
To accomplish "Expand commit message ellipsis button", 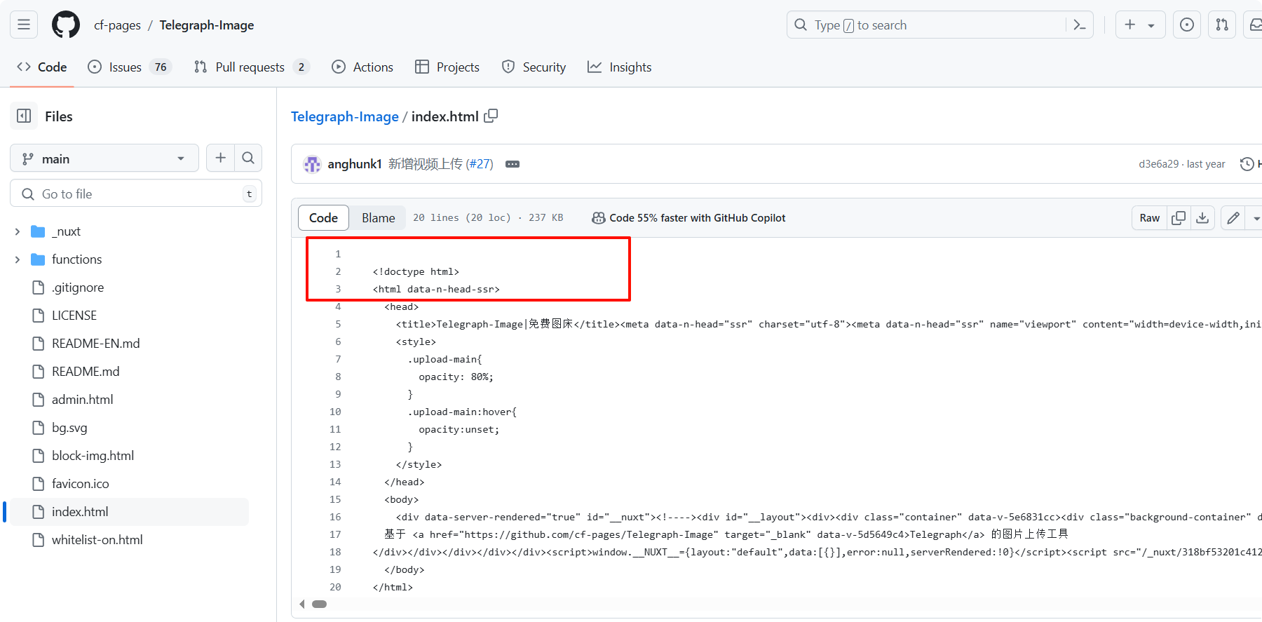I will [513, 164].
